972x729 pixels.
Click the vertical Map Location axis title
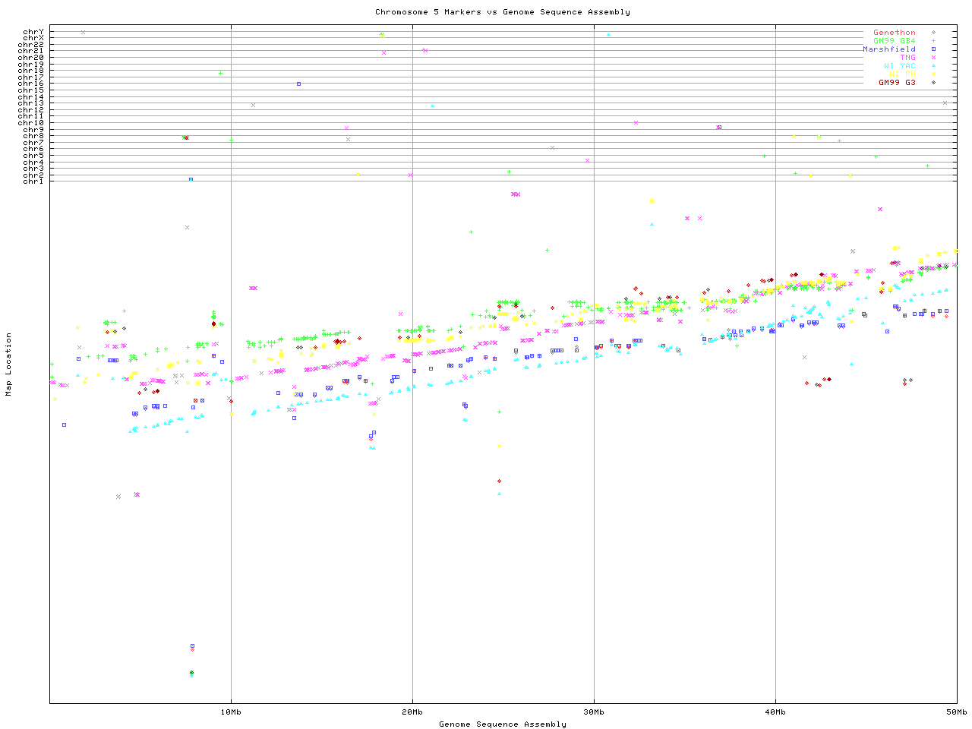tap(9, 364)
